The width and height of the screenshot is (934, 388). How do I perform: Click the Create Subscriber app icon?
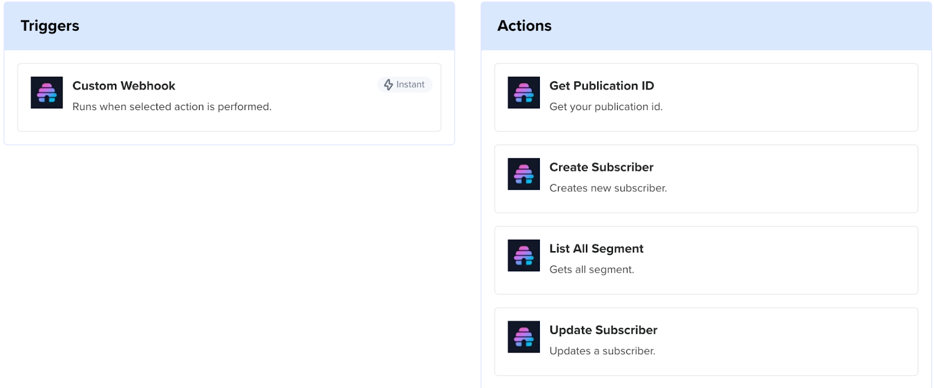524,174
